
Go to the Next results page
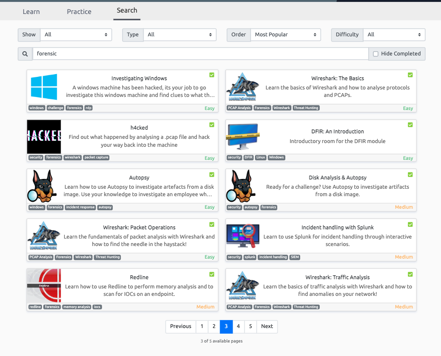point(267,326)
